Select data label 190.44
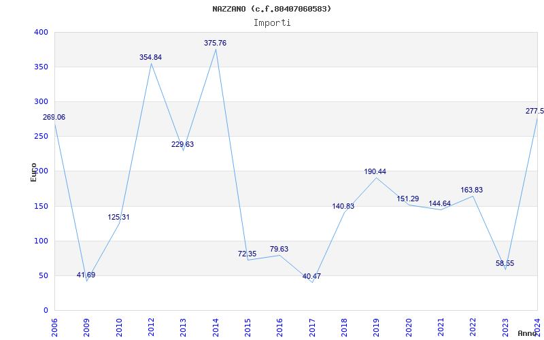 [x=375, y=172]
